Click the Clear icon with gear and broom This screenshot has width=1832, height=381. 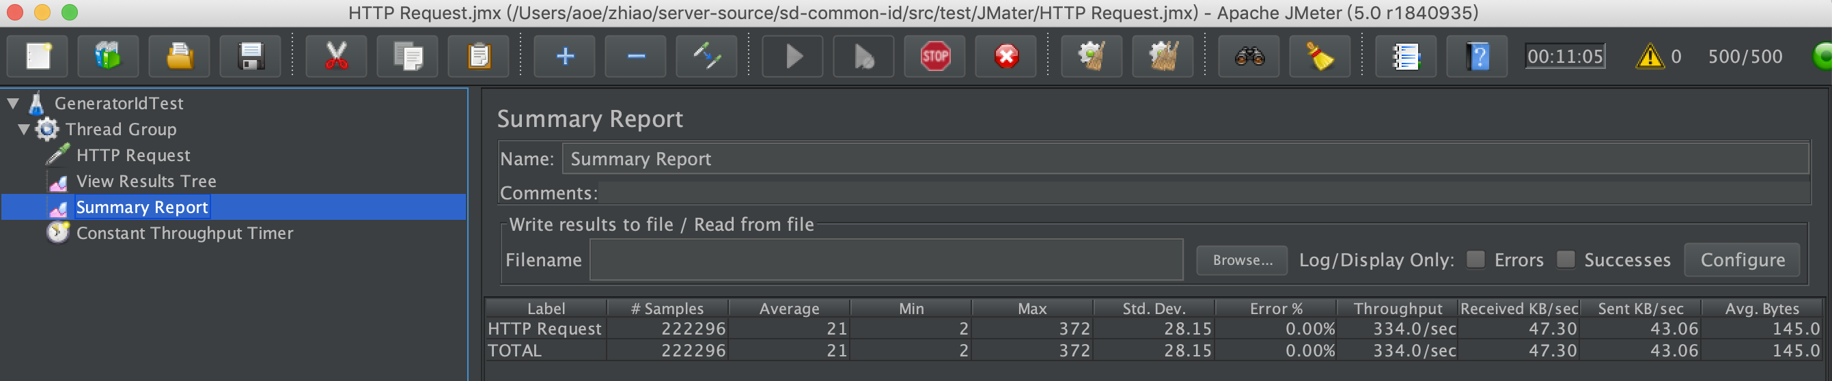[x=1092, y=56]
